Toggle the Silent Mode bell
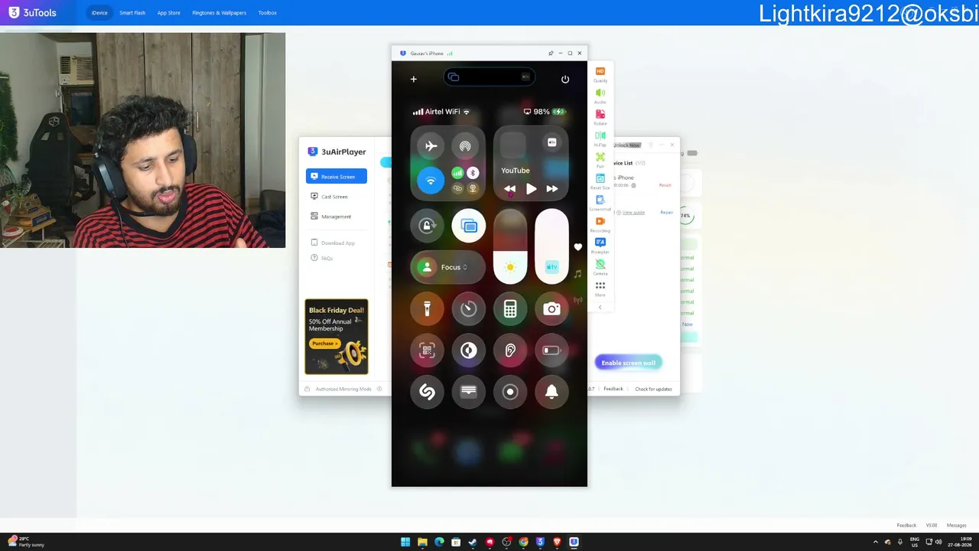979x551 pixels. 551,392
